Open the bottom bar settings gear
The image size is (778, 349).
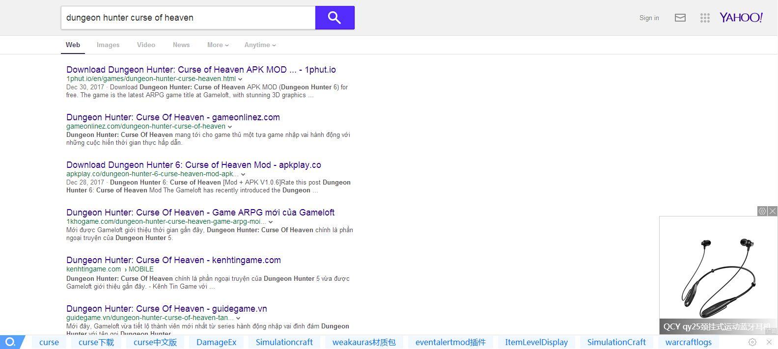[752, 342]
